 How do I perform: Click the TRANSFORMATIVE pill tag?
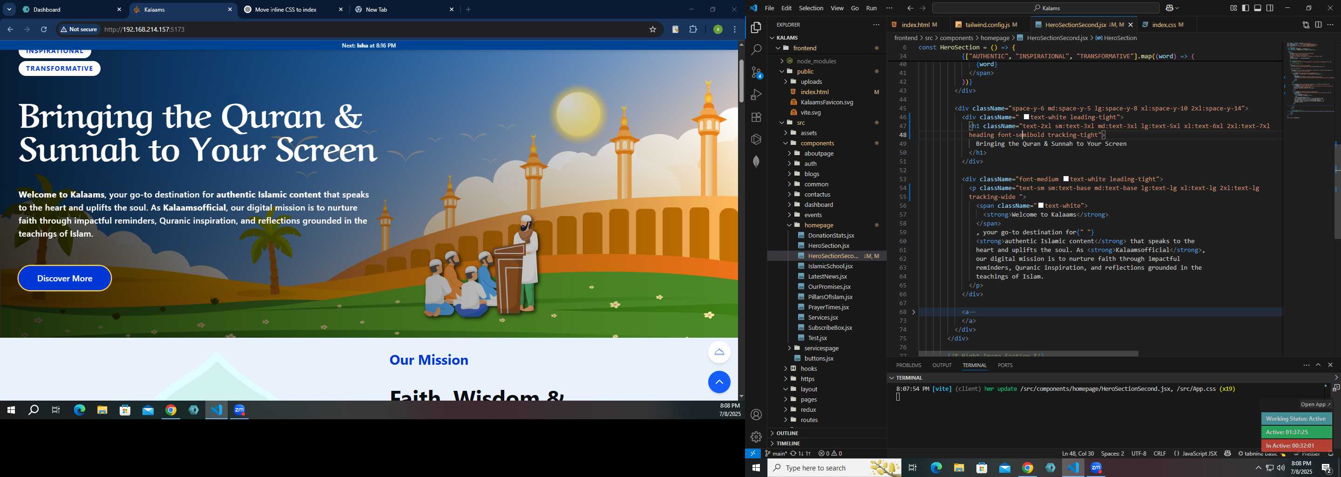[x=59, y=69]
